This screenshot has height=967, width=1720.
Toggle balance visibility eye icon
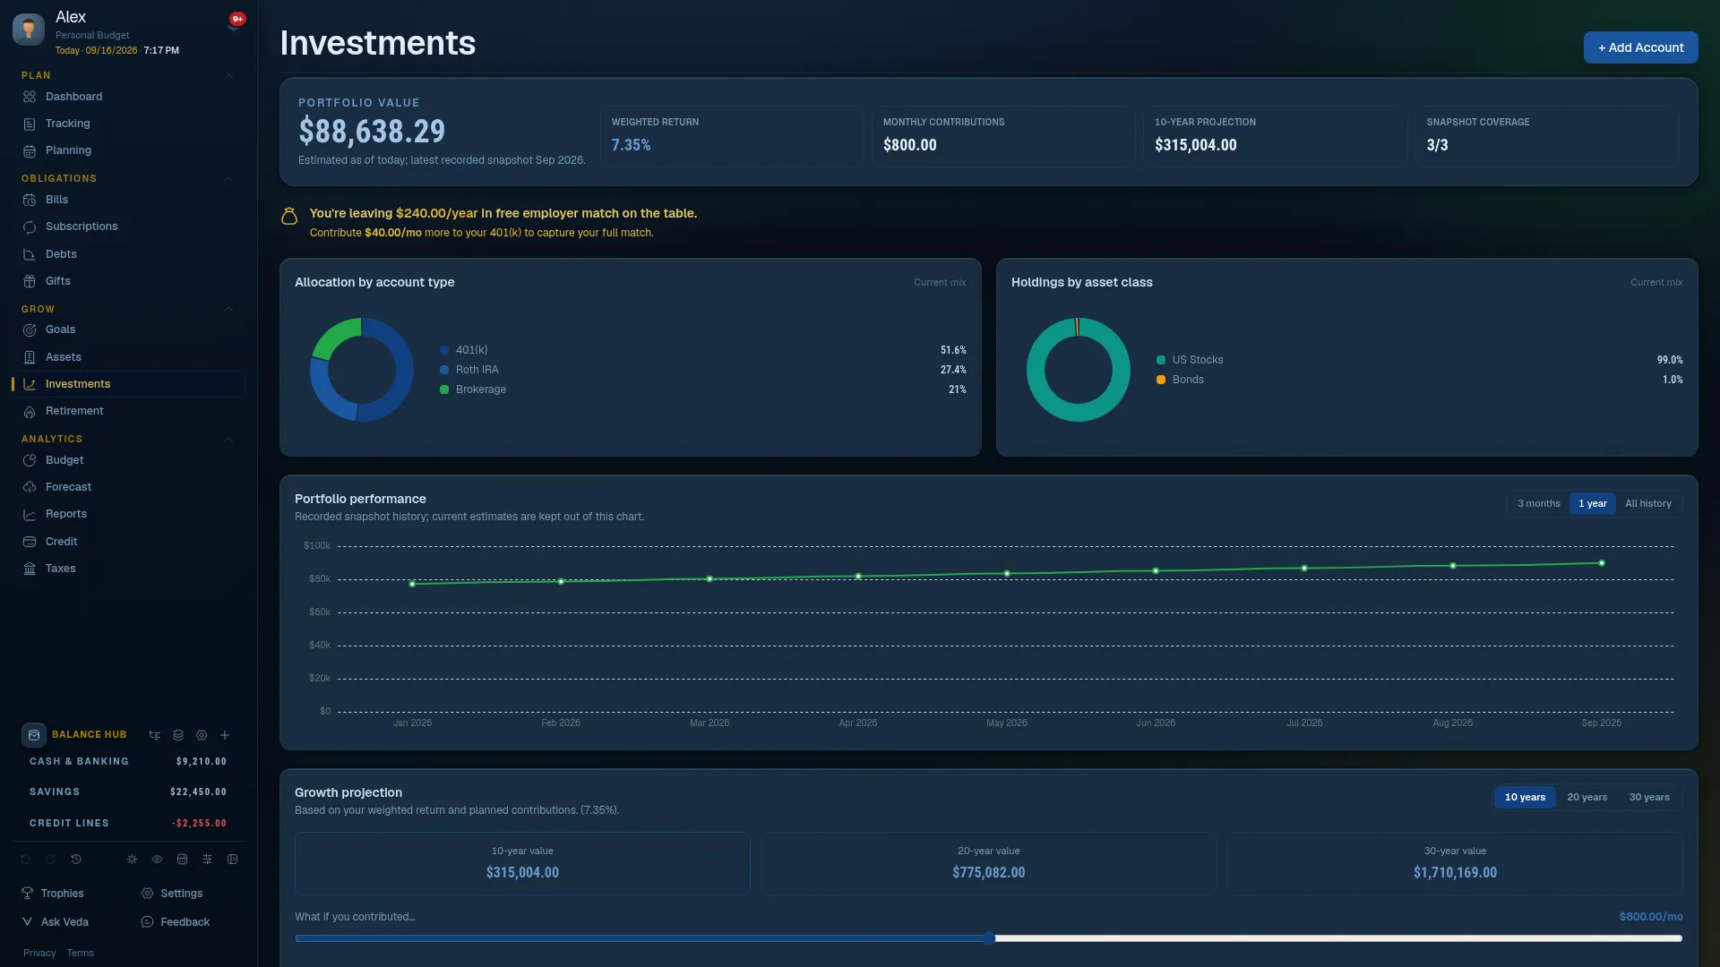[x=157, y=860]
